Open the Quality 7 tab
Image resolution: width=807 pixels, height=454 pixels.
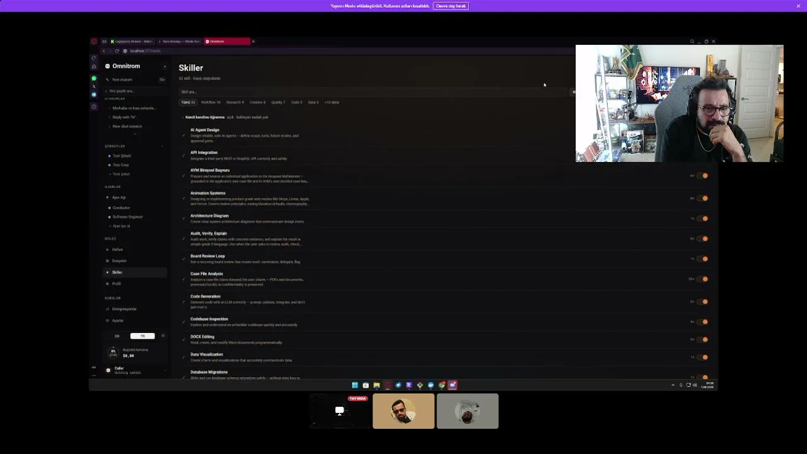tap(278, 102)
